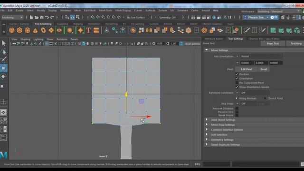The image size is (304, 171).
Task: Create a polygon sphere from the shelf
Action: click(x=11, y=30)
